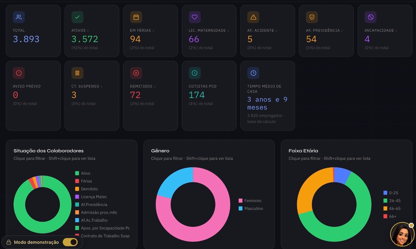Select the 66+ age range legend
The image size is (416, 249).
tap(390, 216)
